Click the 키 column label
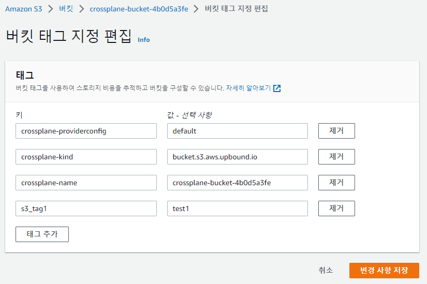Image resolution: width=427 pixels, height=284 pixels. (x=19, y=115)
